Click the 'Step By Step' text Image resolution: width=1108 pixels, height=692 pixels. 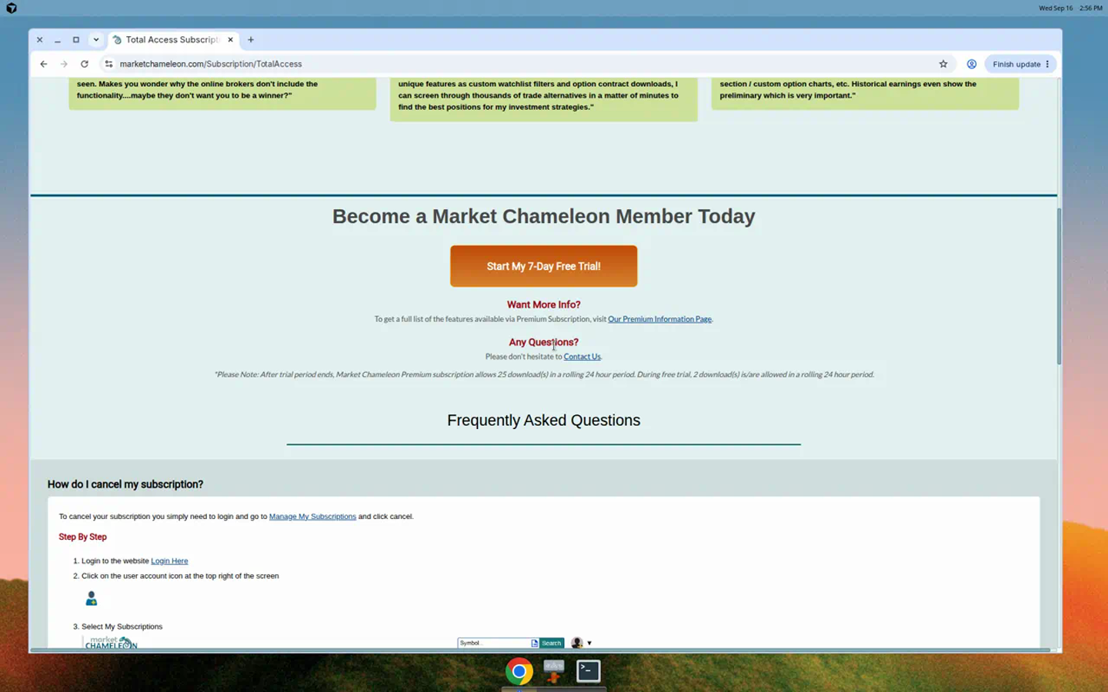82,537
